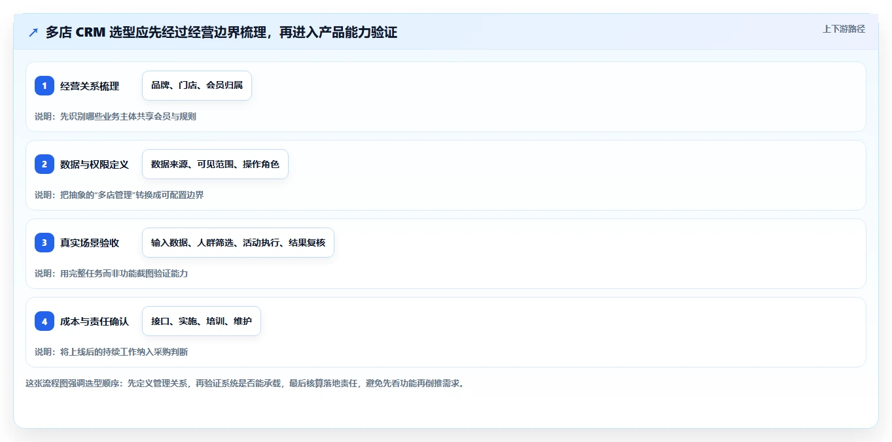Click the 上下游路径 label
This screenshot has width=892, height=442.
[844, 29]
